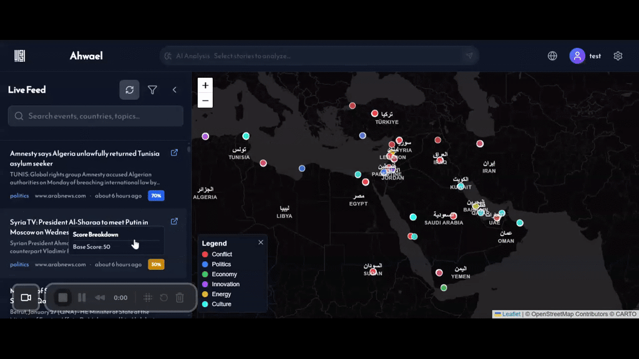Screen dimensions: 639x359
Task: Zoom in the map
Action: pyautogui.click(x=205, y=85)
